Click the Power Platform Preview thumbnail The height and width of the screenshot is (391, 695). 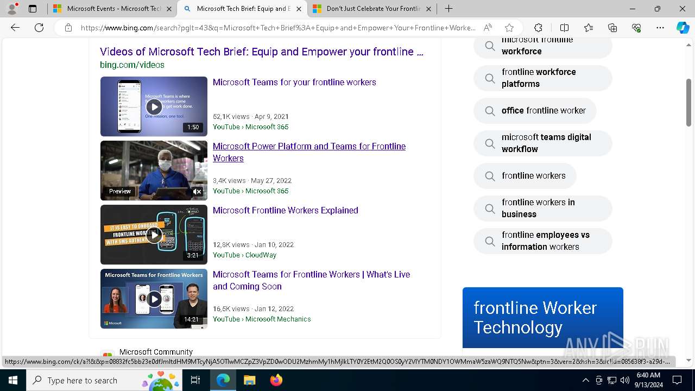click(x=154, y=171)
